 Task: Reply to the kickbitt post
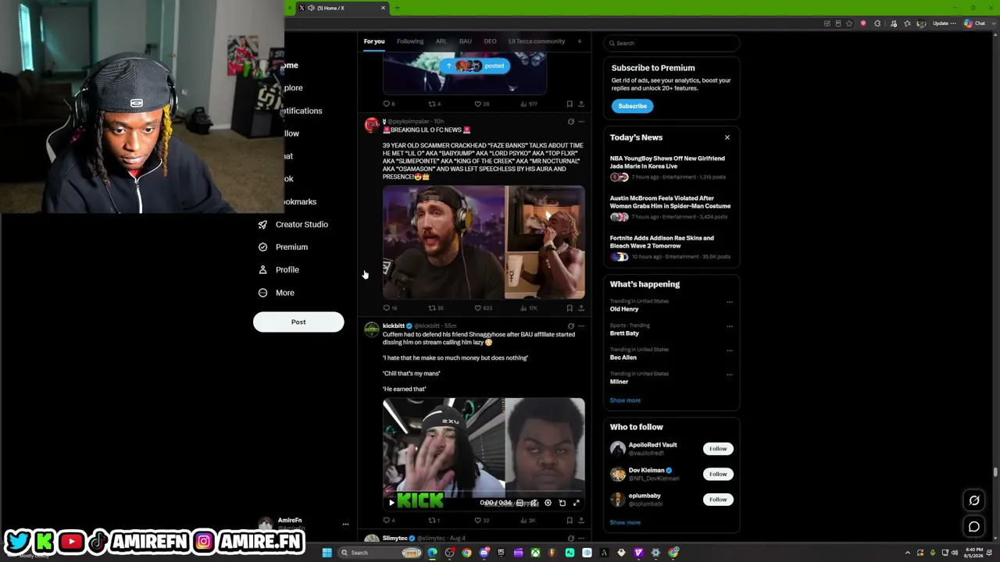386,521
